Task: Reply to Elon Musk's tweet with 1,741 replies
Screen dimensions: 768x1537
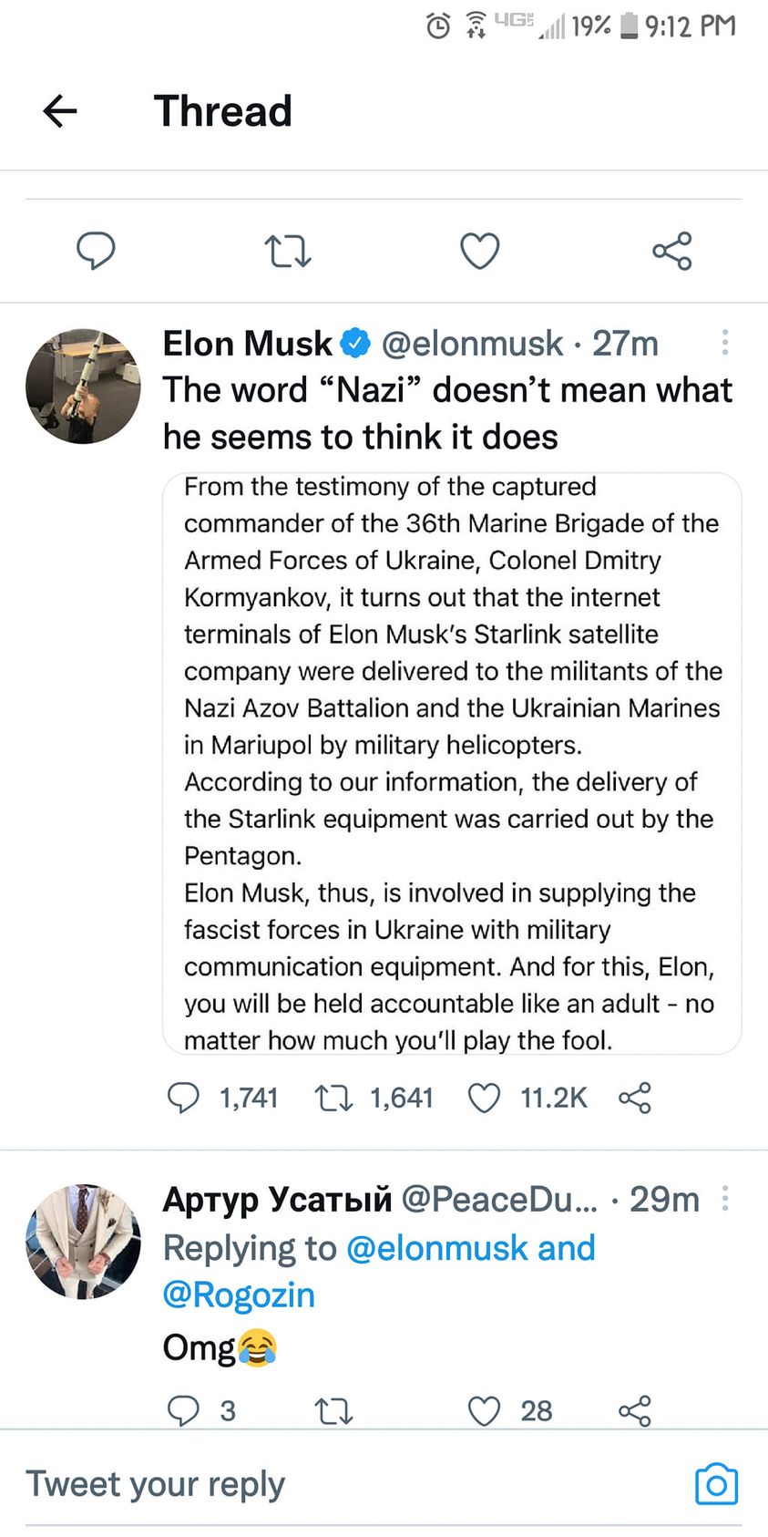Action: [x=183, y=1098]
